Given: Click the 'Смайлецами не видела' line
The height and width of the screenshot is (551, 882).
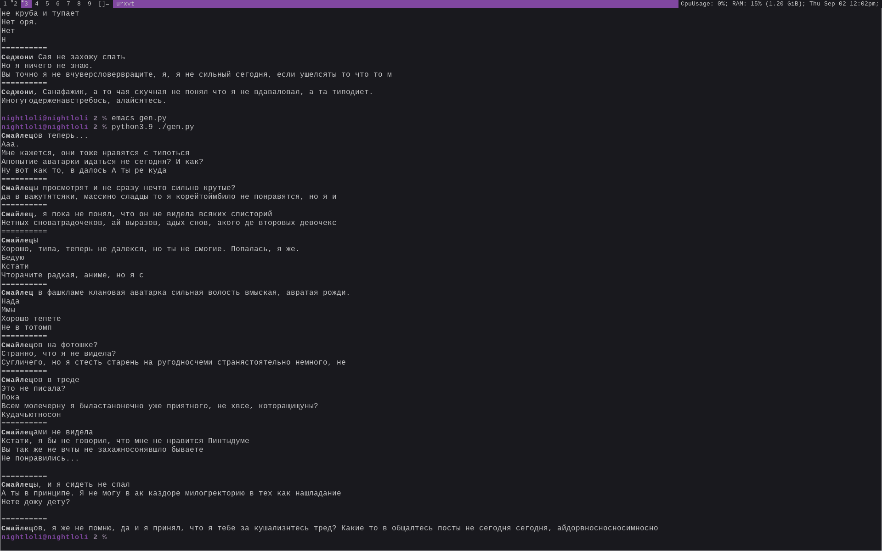Looking at the screenshot, I should [47, 433].
